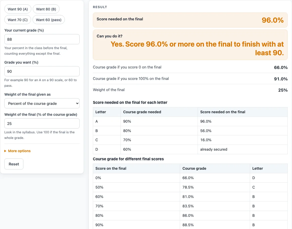Screen dimensions: 292x229
Task: Click letter B row's 56.0% cell
Action: coord(242,131)
